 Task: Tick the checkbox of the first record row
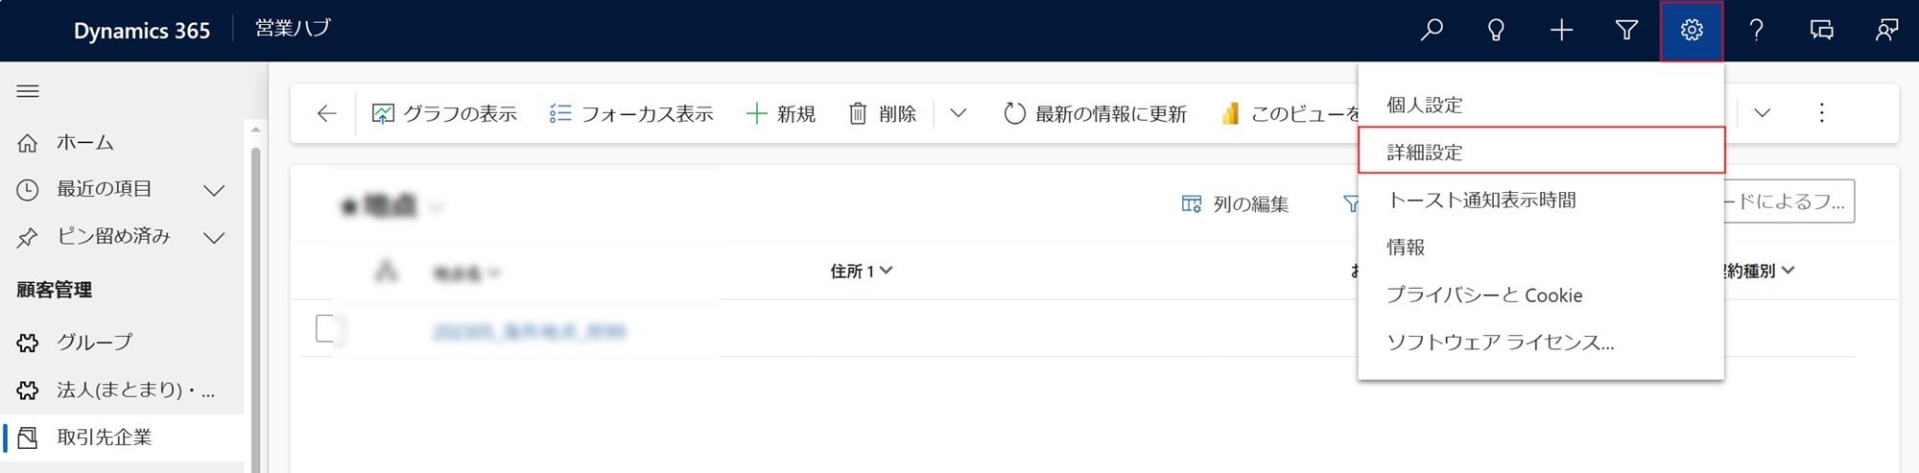[324, 328]
